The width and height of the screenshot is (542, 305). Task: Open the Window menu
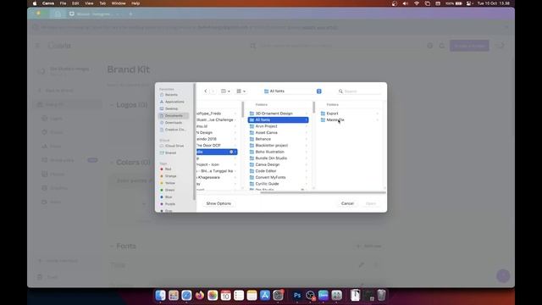tap(119, 3)
